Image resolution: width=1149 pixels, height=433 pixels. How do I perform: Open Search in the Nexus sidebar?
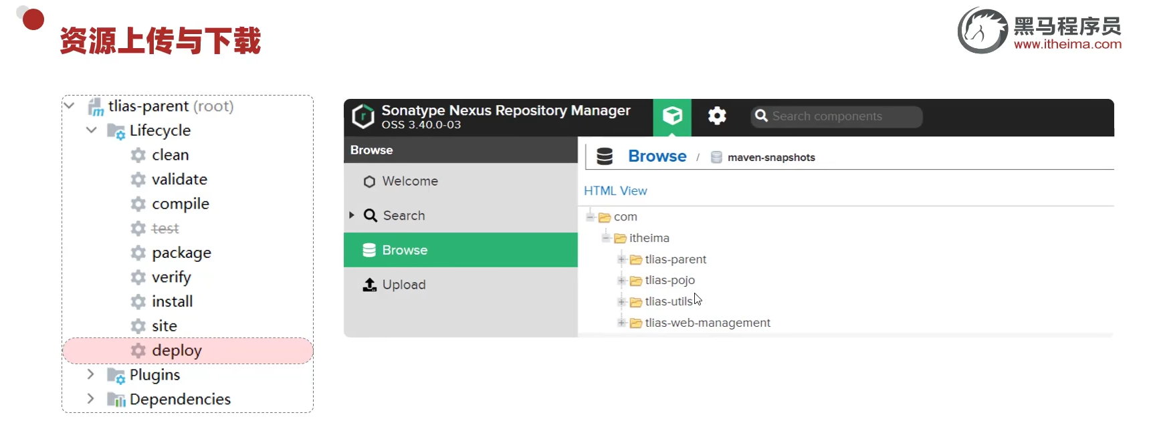461,215
